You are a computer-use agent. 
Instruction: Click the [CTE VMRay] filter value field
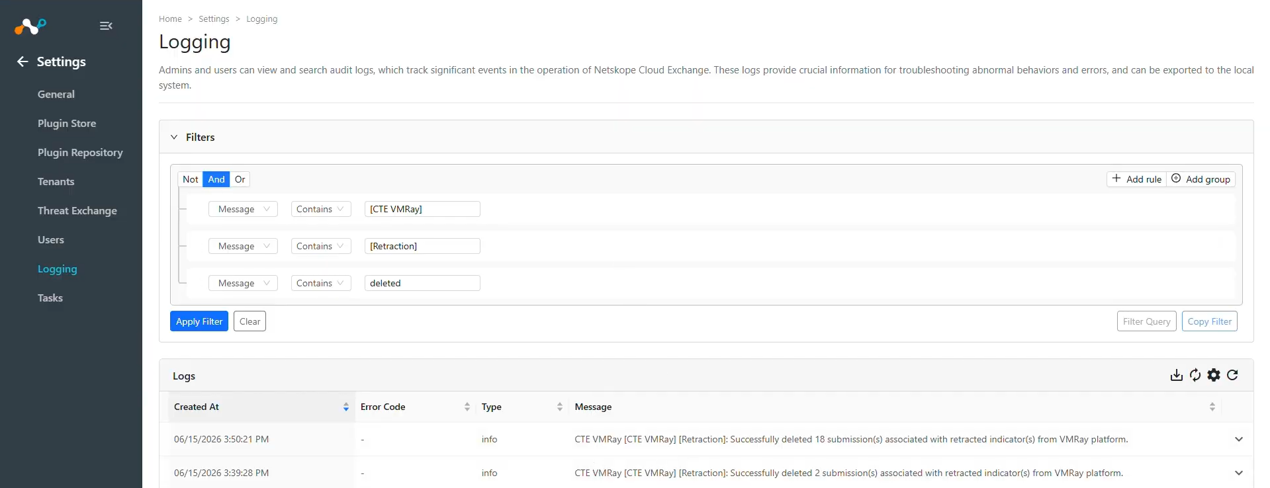[x=422, y=209]
